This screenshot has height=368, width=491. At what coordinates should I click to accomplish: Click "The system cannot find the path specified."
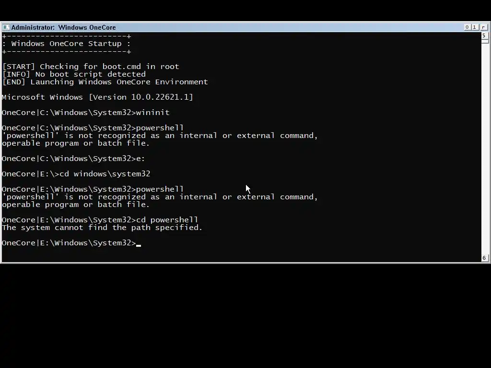click(x=102, y=228)
